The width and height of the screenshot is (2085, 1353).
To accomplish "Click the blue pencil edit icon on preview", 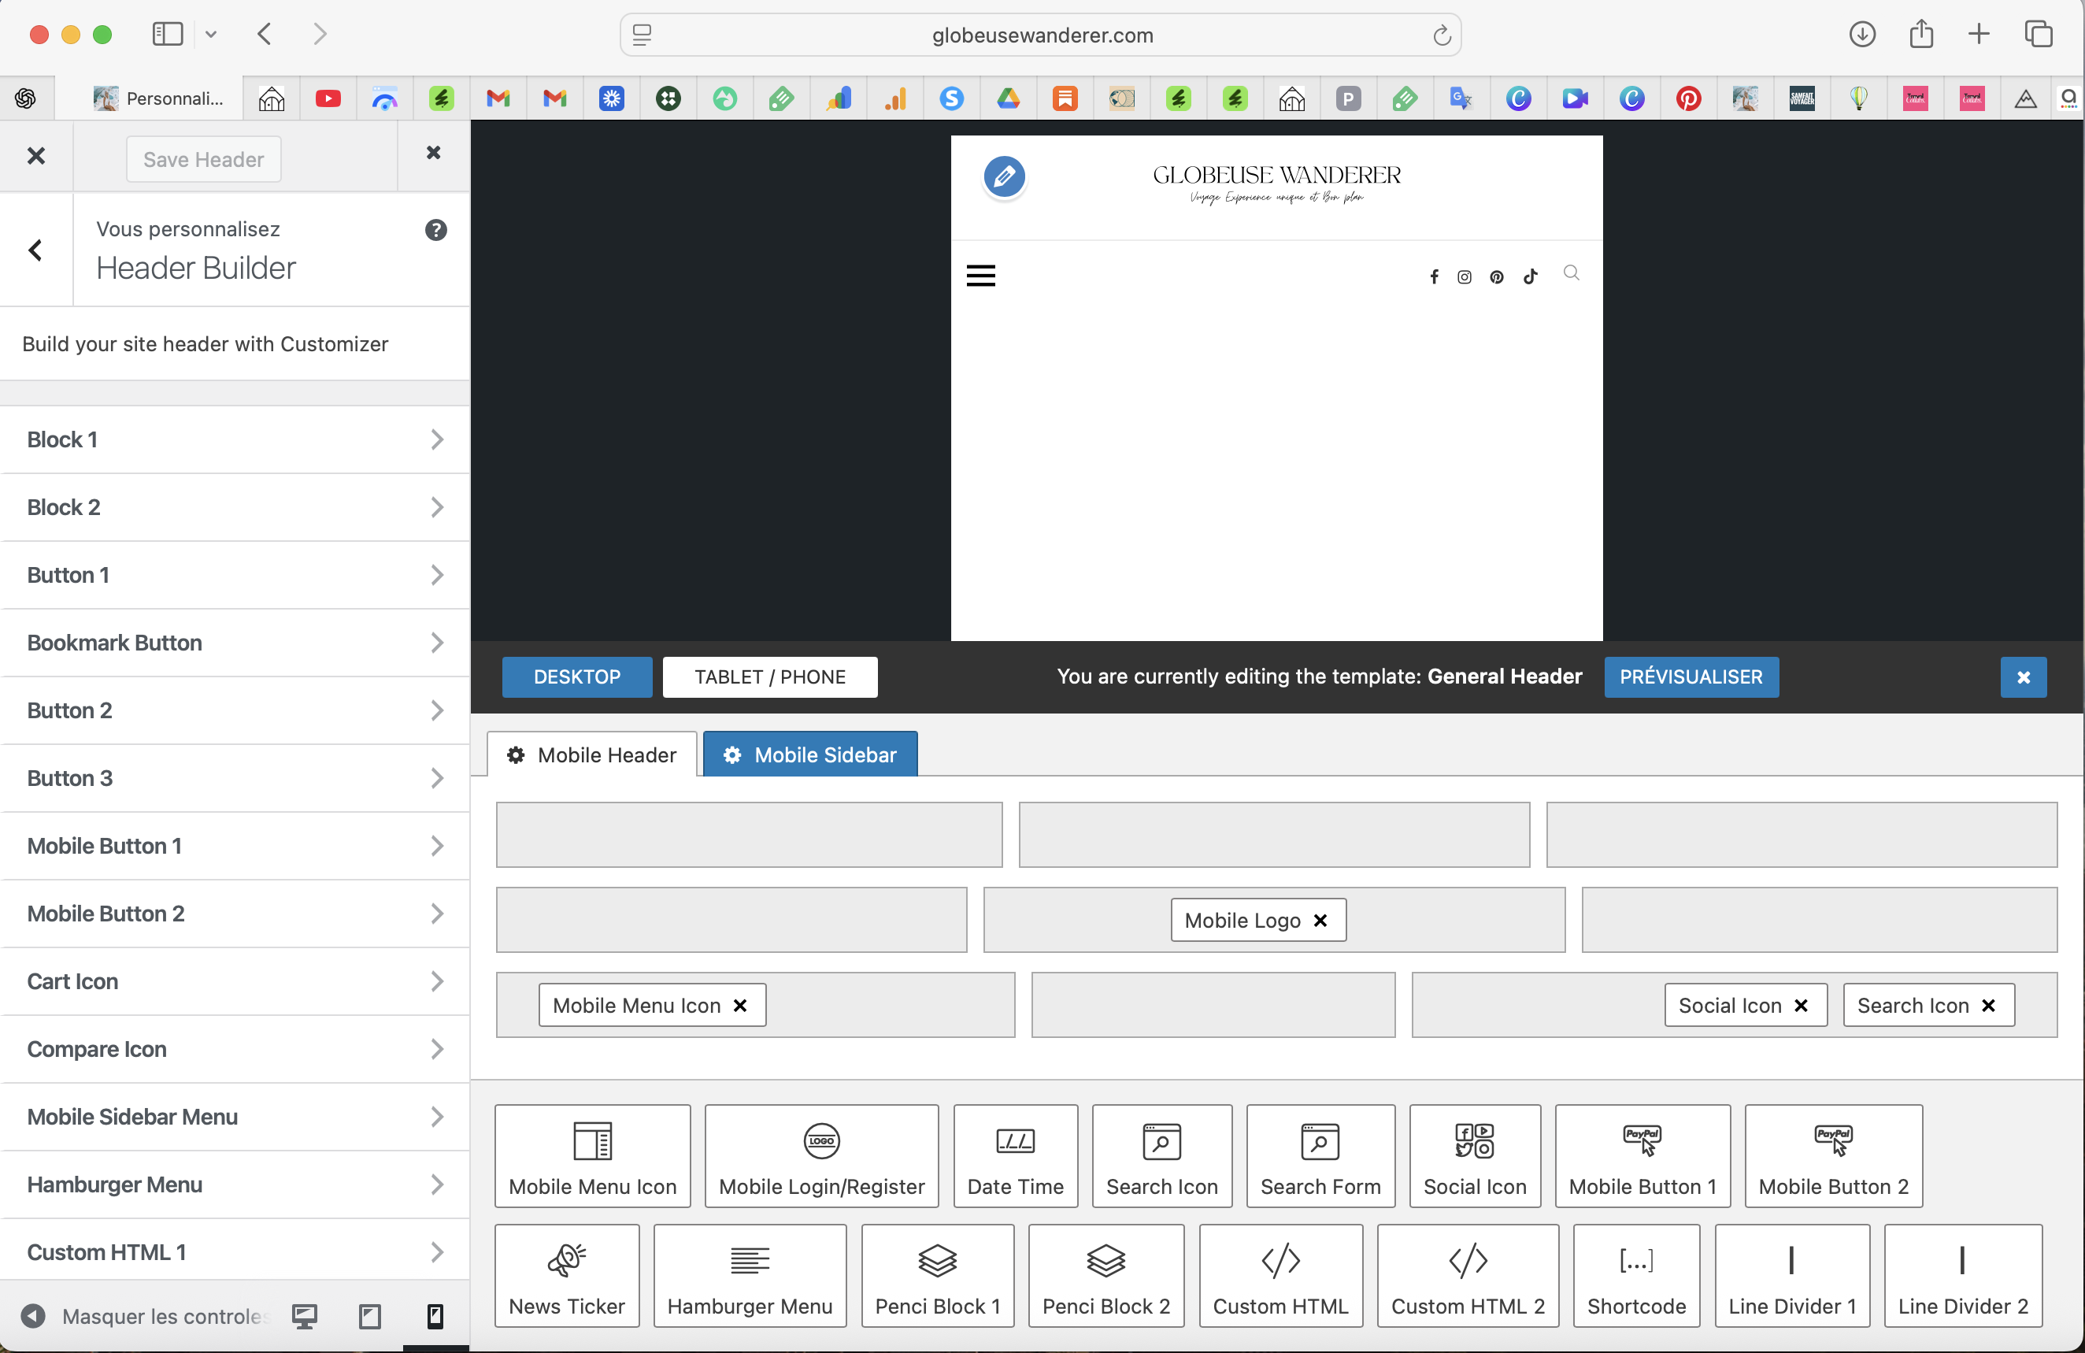I will (1004, 177).
